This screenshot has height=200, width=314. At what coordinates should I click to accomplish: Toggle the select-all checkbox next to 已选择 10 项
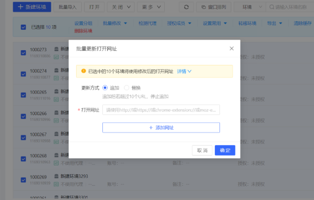point(23,27)
